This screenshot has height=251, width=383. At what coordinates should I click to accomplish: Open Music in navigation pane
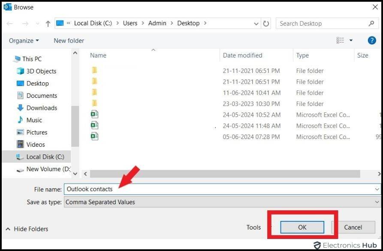point(34,120)
